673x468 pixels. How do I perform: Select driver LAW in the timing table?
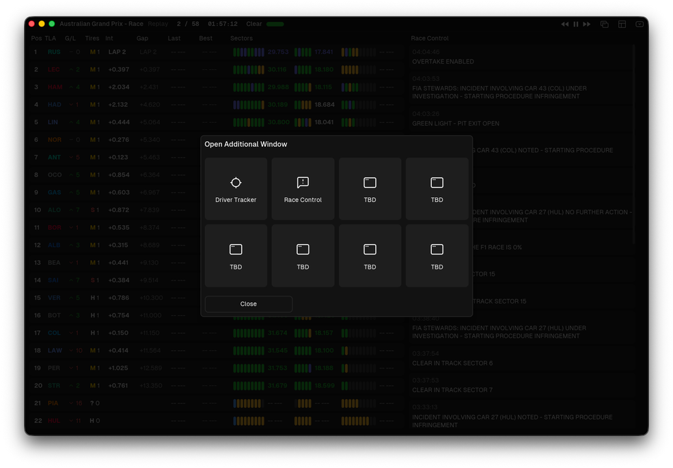click(55, 351)
